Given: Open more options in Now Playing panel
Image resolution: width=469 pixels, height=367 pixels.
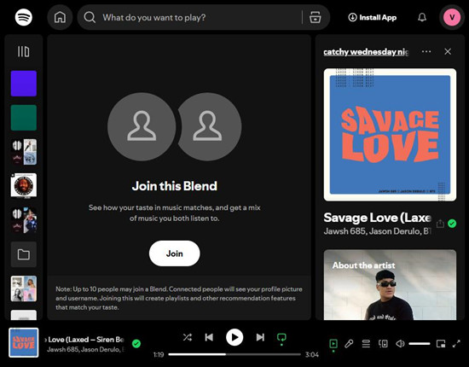Looking at the screenshot, I should 426,51.
